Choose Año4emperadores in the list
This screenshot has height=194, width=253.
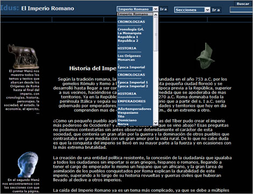coord(135,109)
